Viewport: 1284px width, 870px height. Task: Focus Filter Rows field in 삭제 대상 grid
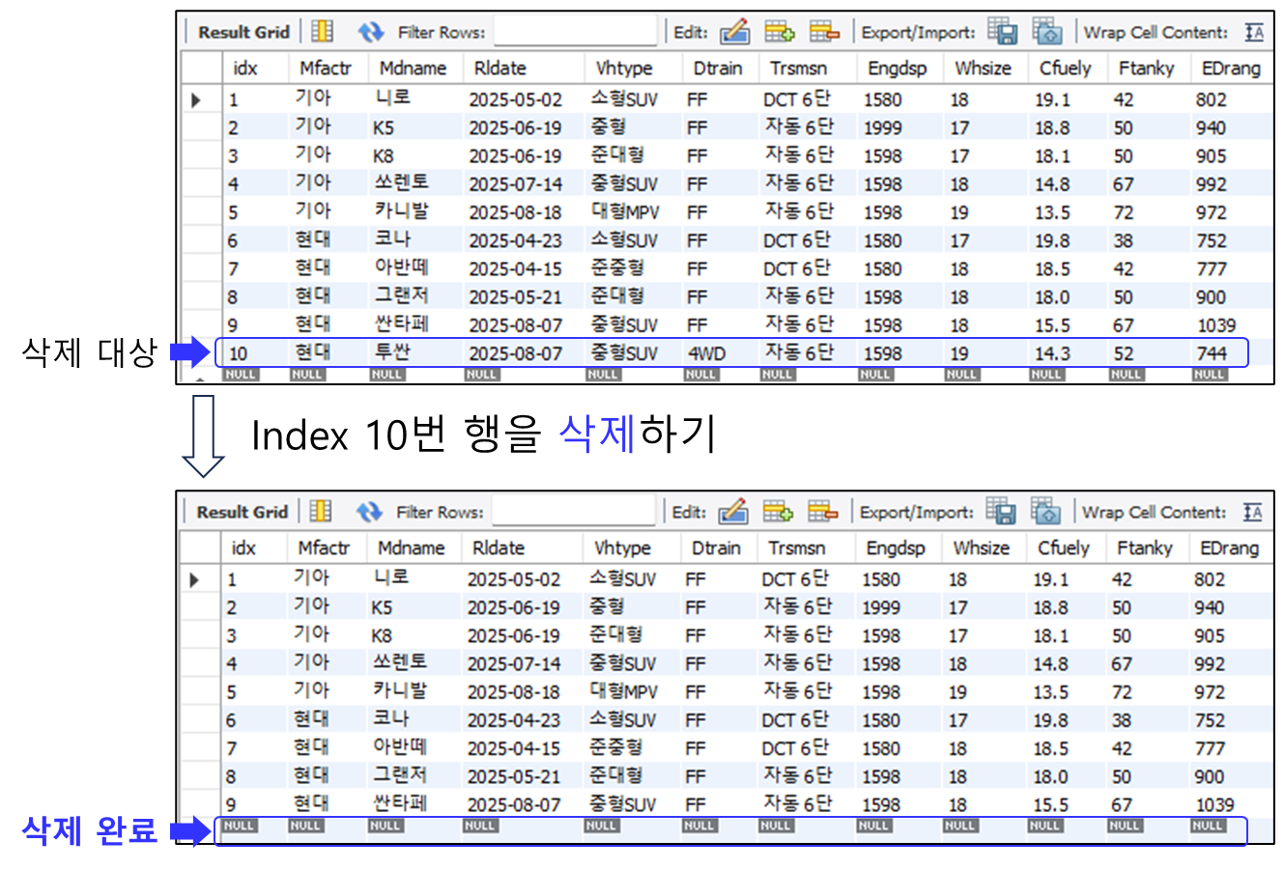pyautogui.click(x=575, y=32)
